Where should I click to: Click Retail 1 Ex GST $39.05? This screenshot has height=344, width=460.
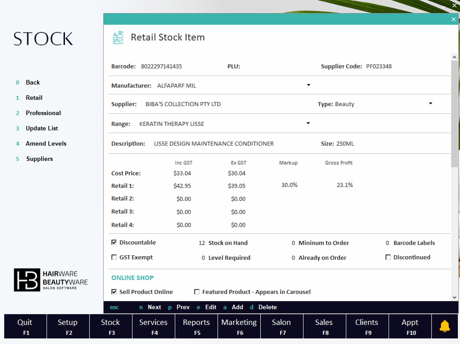(x=236, y=186)
